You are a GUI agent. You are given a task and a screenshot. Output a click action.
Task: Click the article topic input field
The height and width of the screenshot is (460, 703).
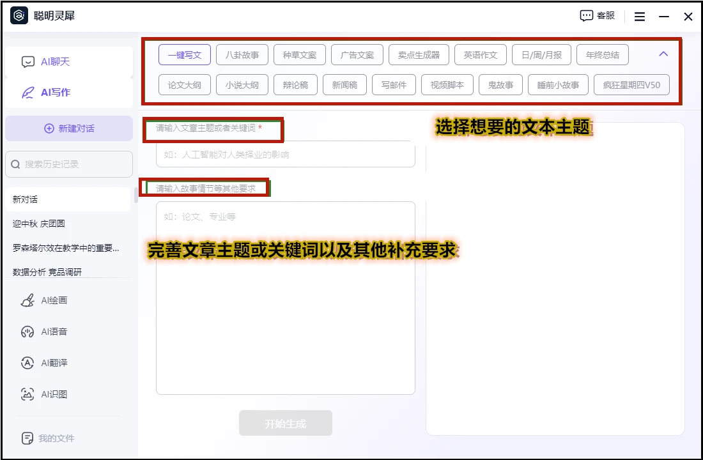(x=286, y=155)
